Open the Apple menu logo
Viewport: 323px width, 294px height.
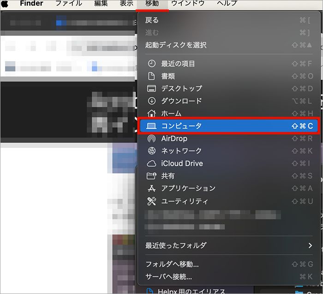[5, 4]
